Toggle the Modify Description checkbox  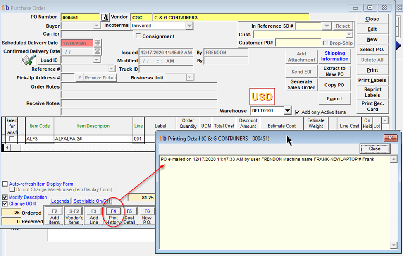(5, 198)
